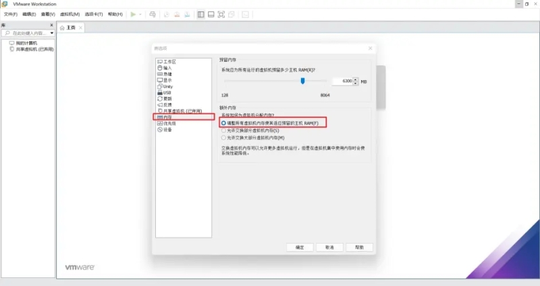Decrease reserved memory with the down stepper arrow
This screenshot has width=540, height=286.
[x=356, y=83]
